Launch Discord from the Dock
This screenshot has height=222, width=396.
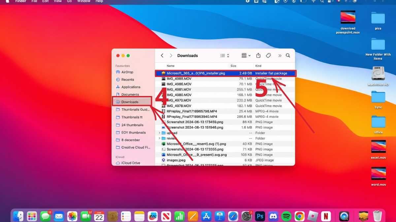click(x=273, y=216)
